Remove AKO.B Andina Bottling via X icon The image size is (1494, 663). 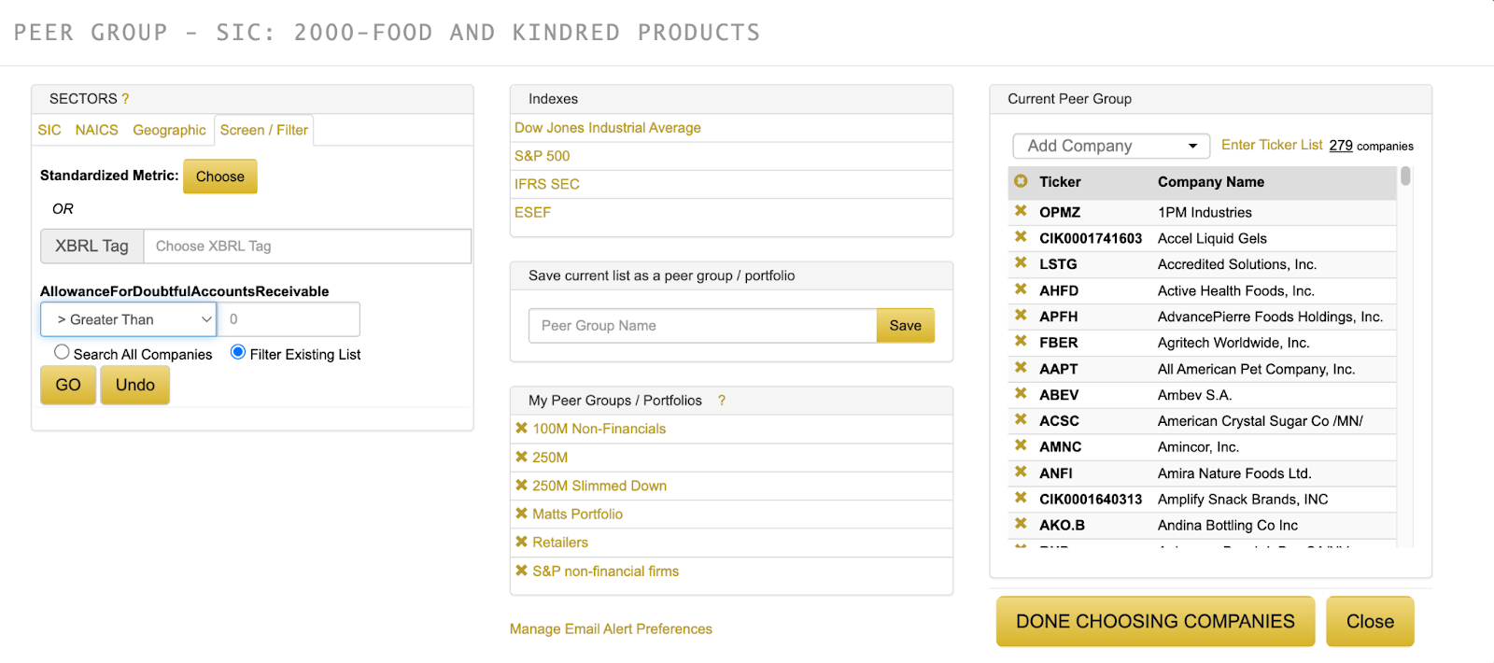pyautogui.click(x=1021, y=525)
